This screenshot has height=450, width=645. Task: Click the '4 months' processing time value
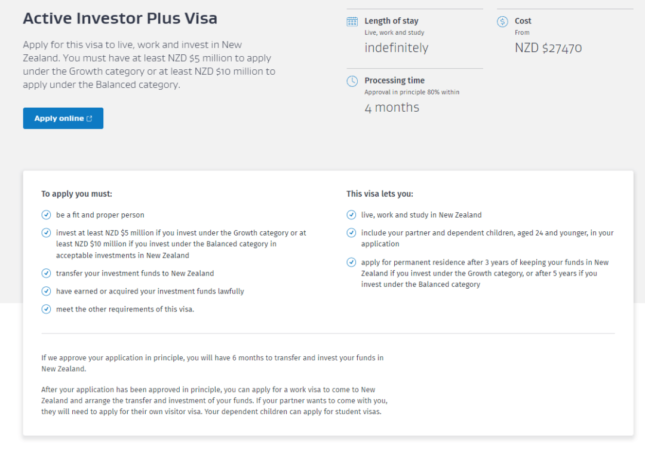[392, 108]
